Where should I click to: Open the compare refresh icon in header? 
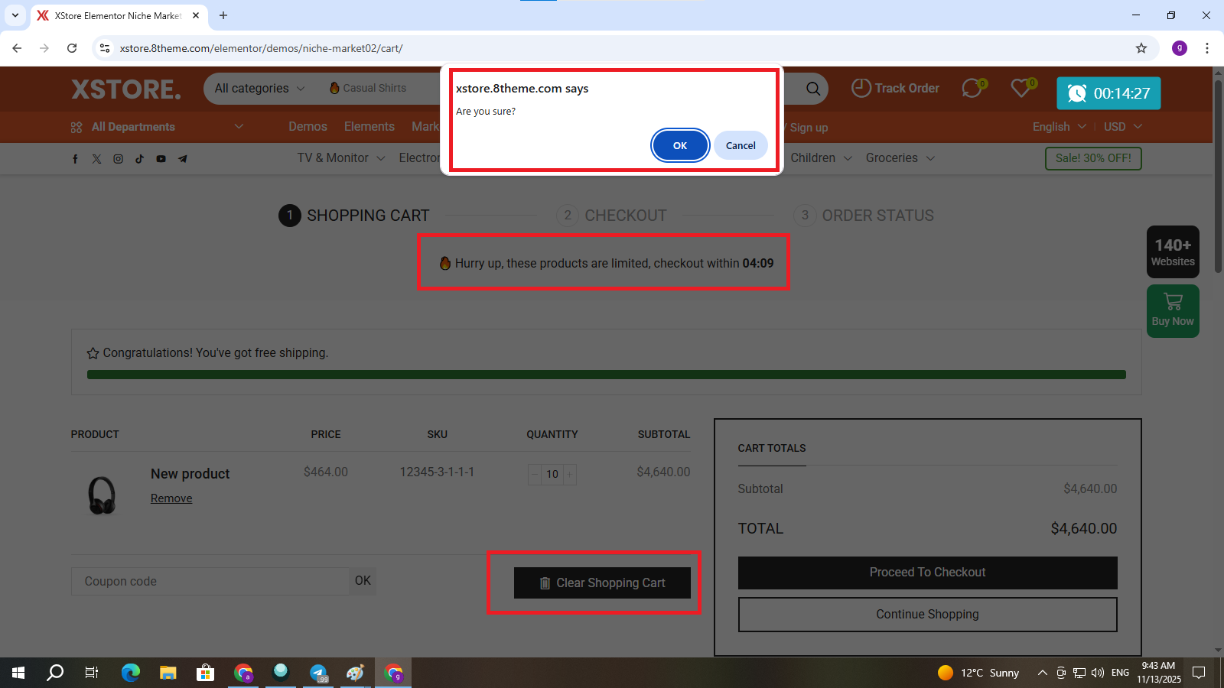tap(972, 89)
